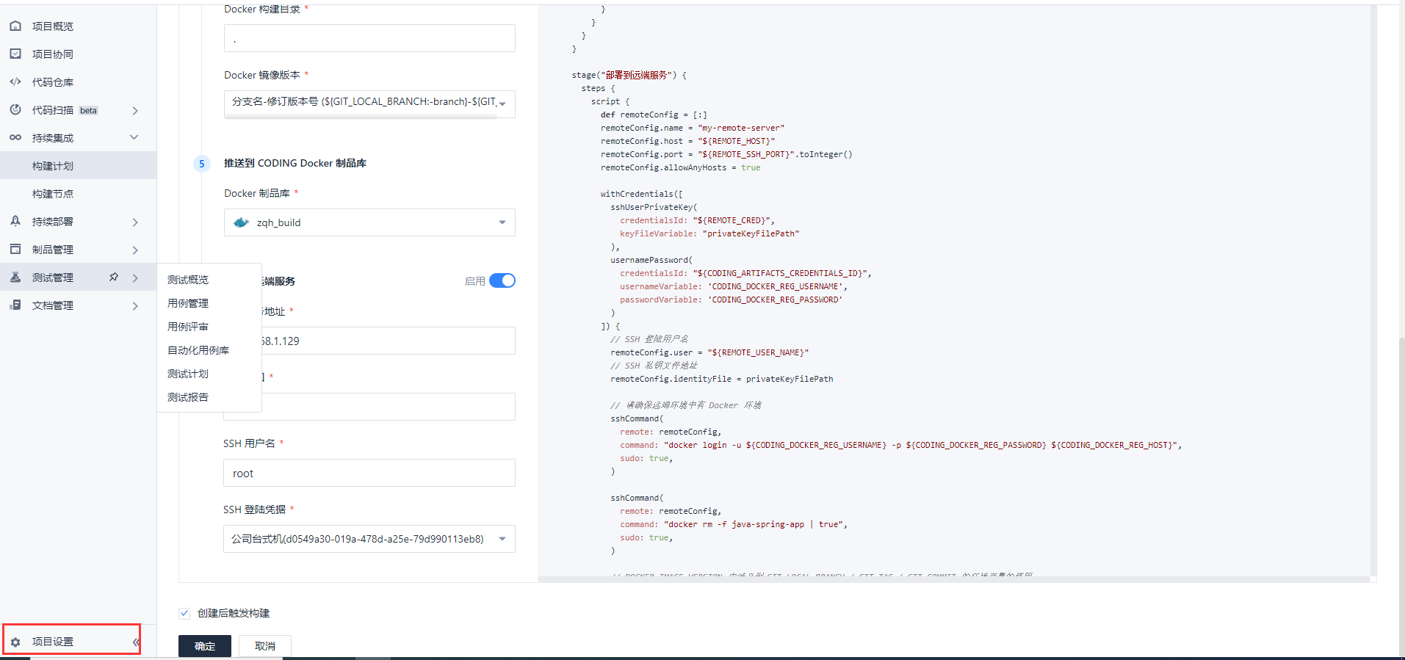Click the 代码扫描 scan icon

pyautogui.click(x=15, y=109)
